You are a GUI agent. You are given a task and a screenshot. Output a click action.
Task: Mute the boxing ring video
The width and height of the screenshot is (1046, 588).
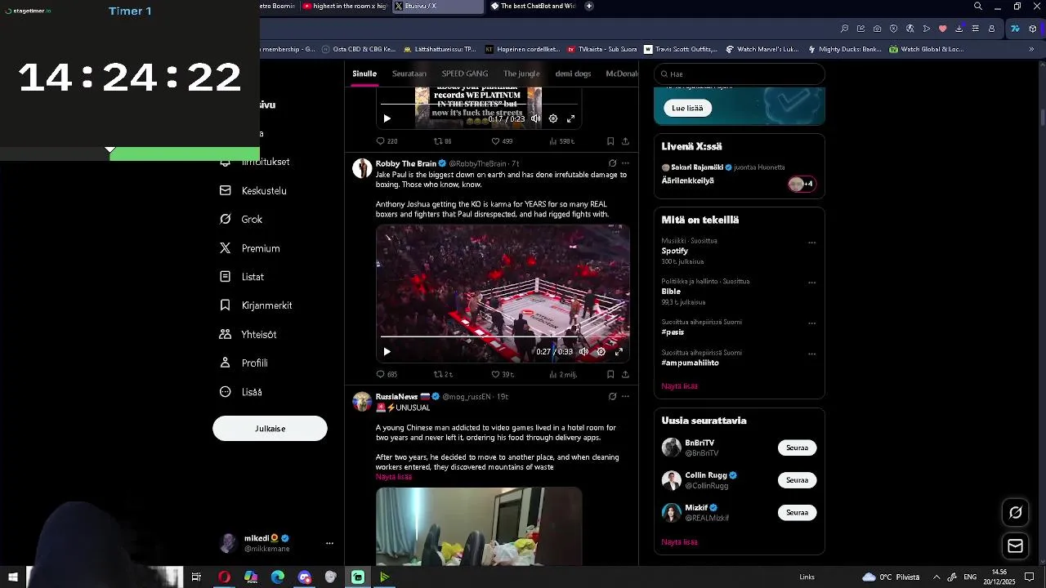tap(583, 352)
